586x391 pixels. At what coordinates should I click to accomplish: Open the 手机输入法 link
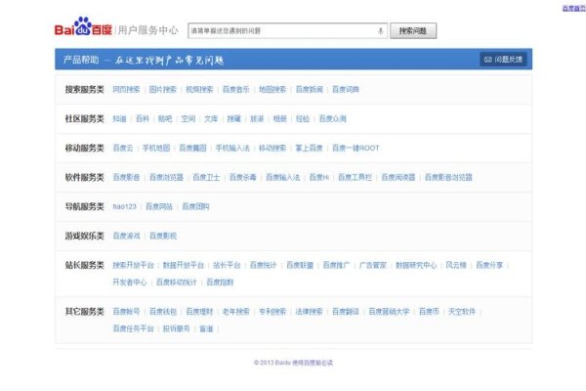[x=232, y=148]
